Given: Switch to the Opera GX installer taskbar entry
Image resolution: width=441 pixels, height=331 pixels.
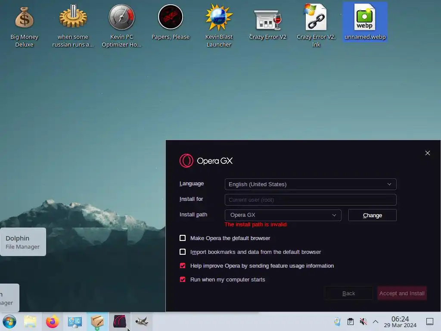Looking at the screenshot, I should [120, 322].
